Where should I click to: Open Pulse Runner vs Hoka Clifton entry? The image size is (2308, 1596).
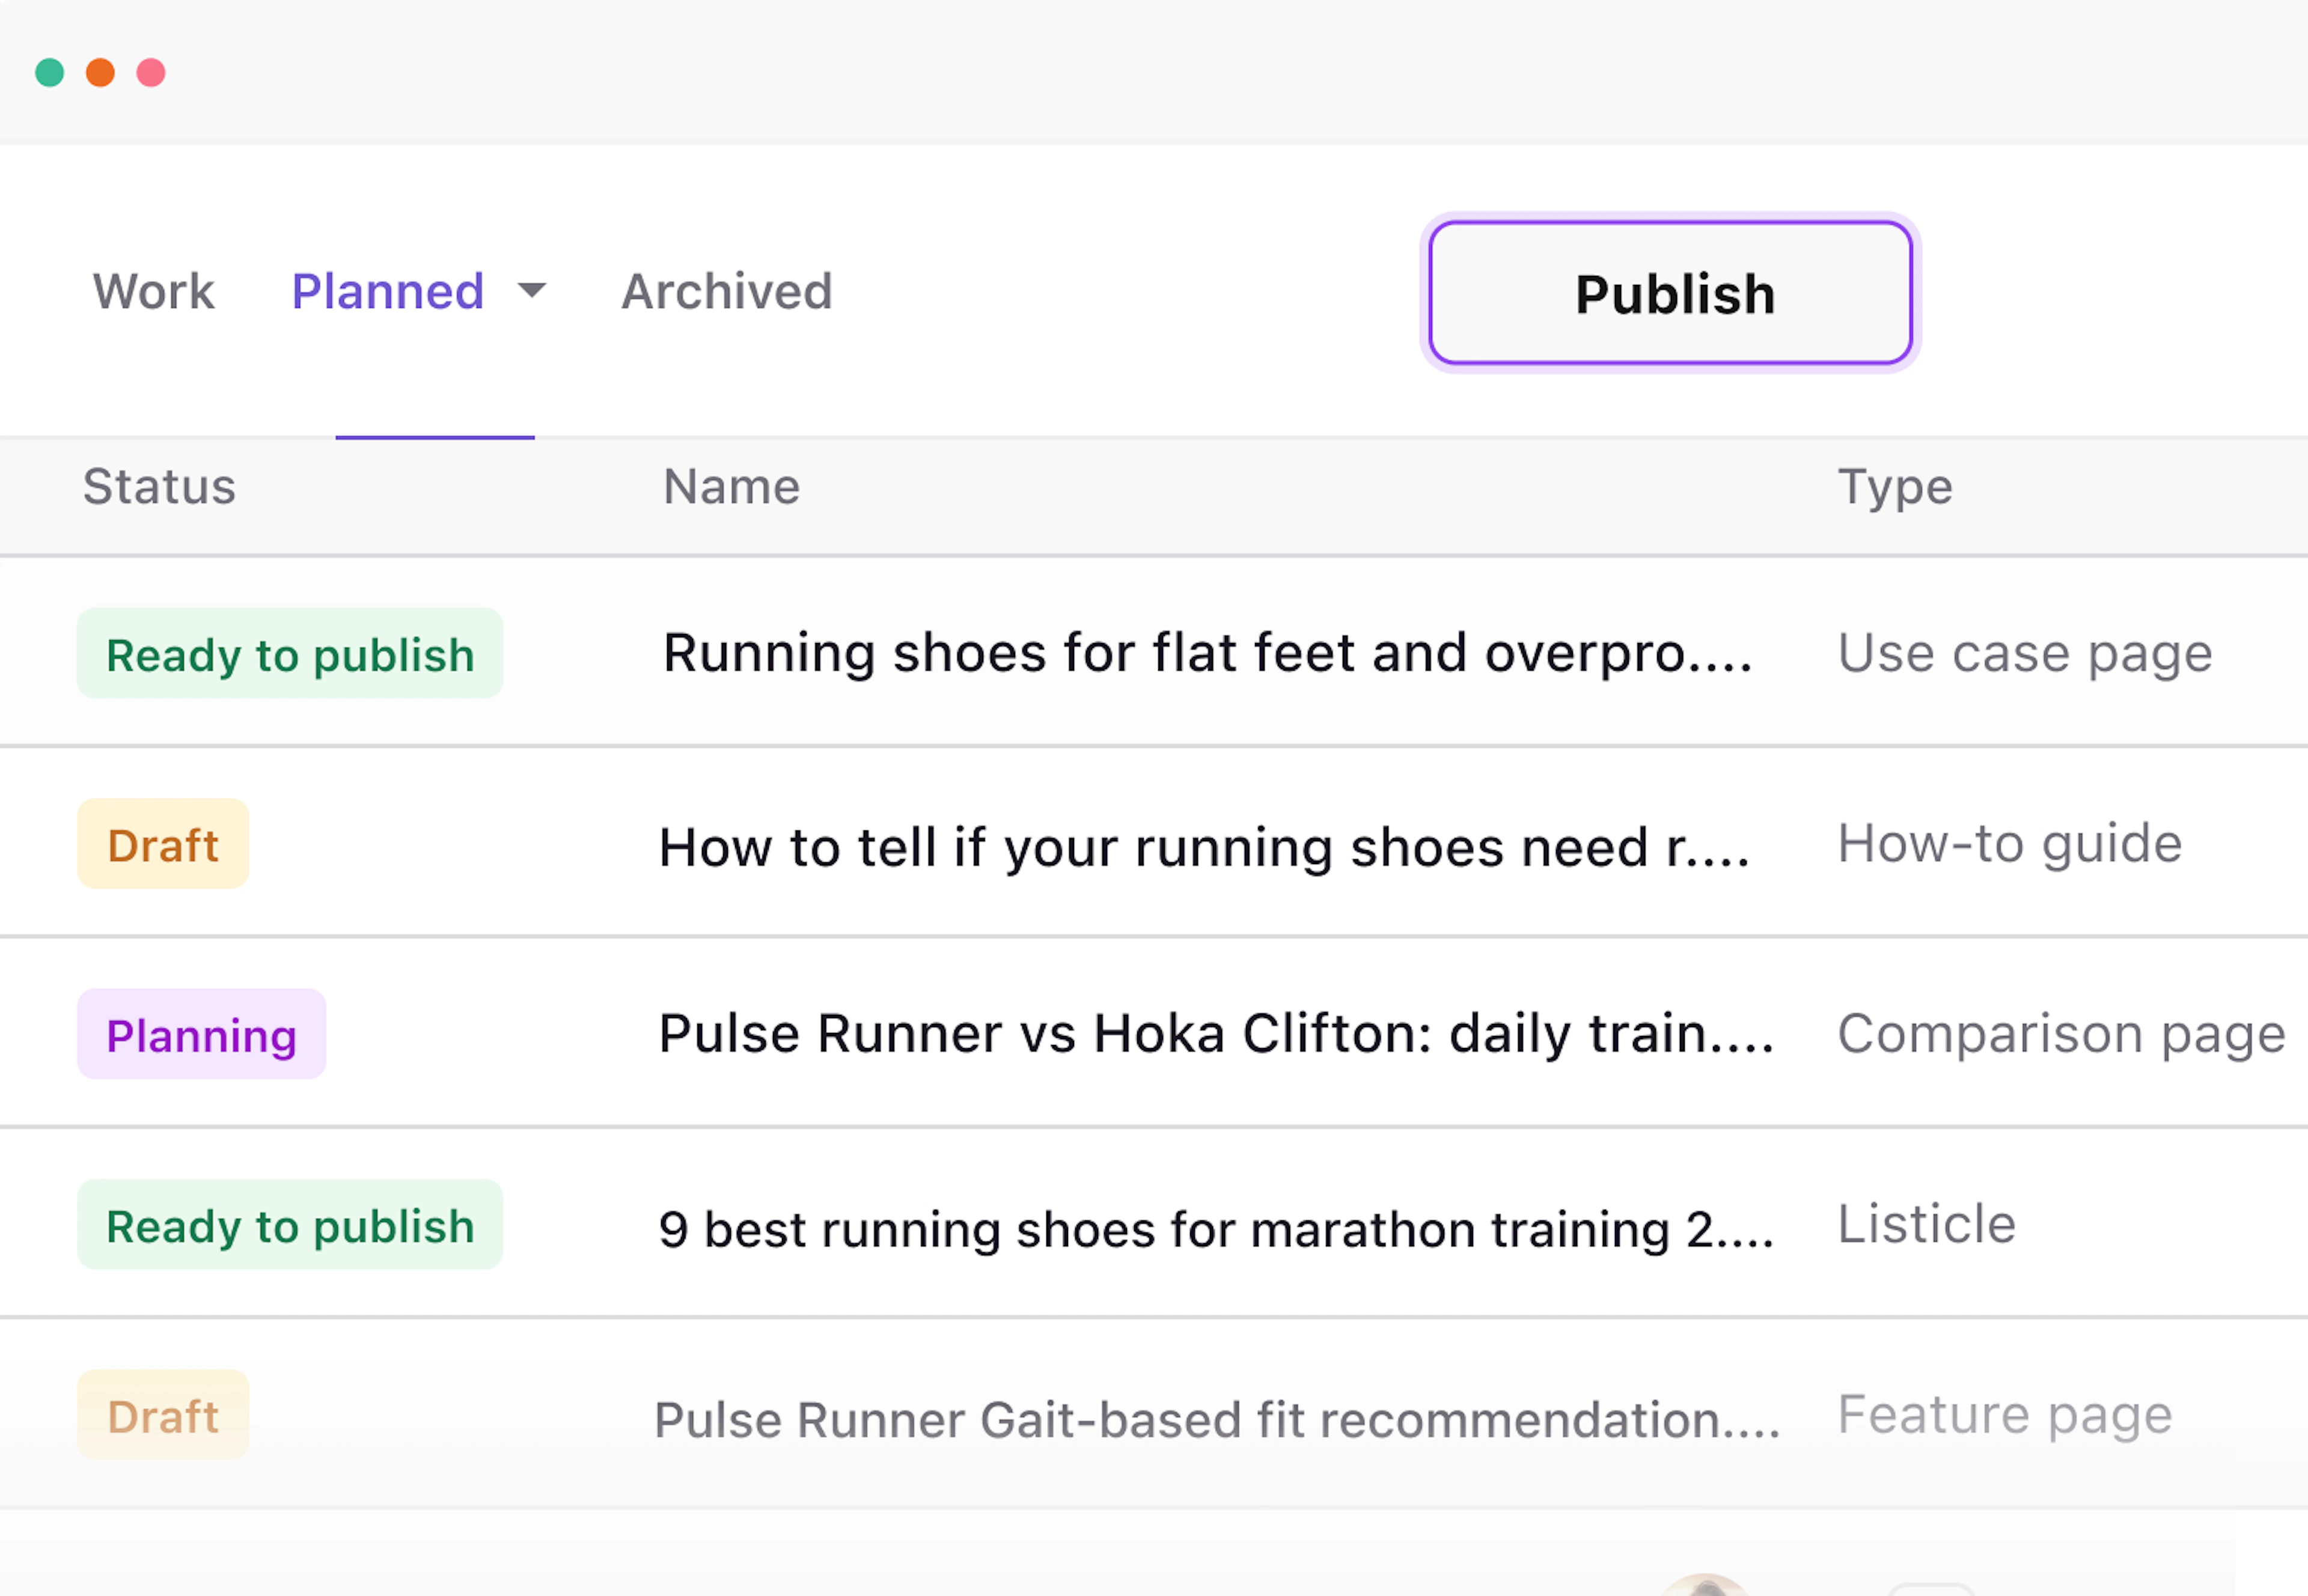point(1216,1033)
